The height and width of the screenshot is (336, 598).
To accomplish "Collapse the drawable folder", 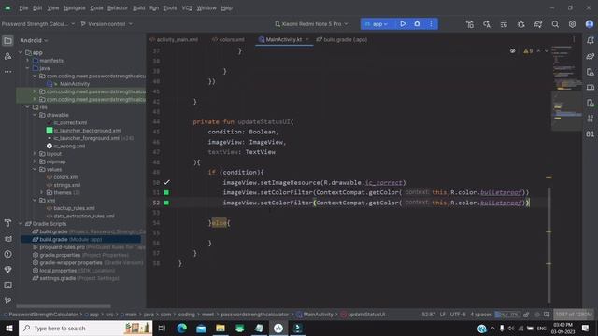I will coord(35,115).
